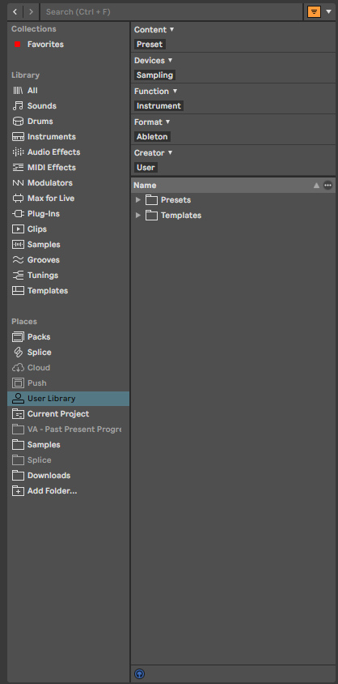Toggle the Ableton filter tag
338x684 pixels.
click(x=152, y=137)
